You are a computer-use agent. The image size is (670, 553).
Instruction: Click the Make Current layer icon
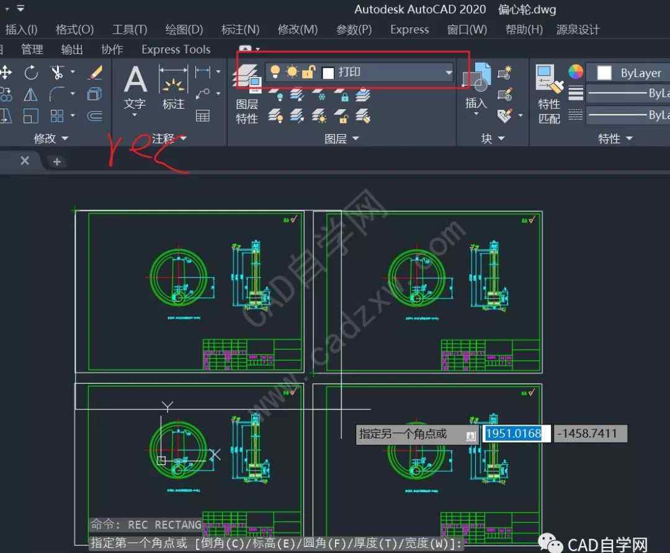point(362,94)
